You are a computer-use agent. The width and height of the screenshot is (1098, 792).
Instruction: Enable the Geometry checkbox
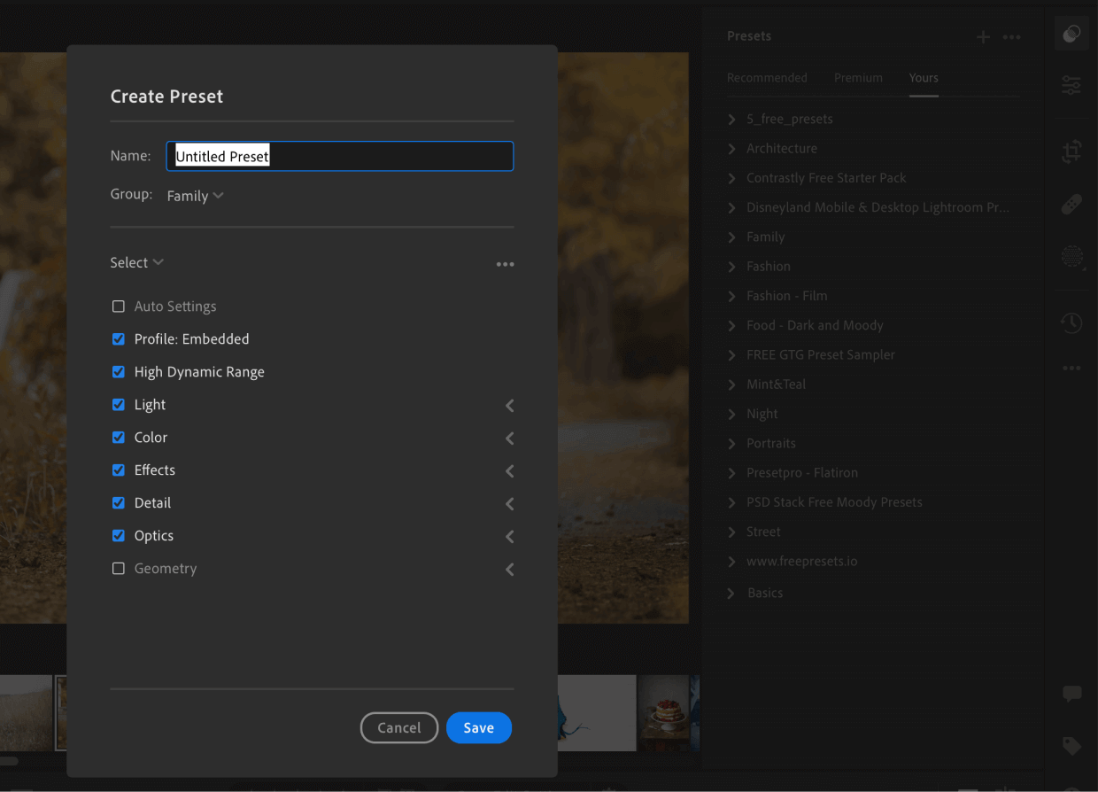point(119,568)
